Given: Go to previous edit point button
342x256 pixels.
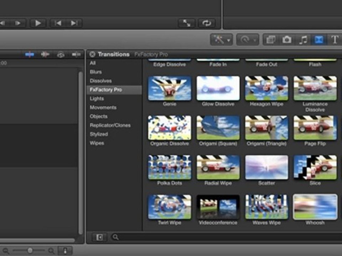Looking at the screenshot, I should (58, 23).
